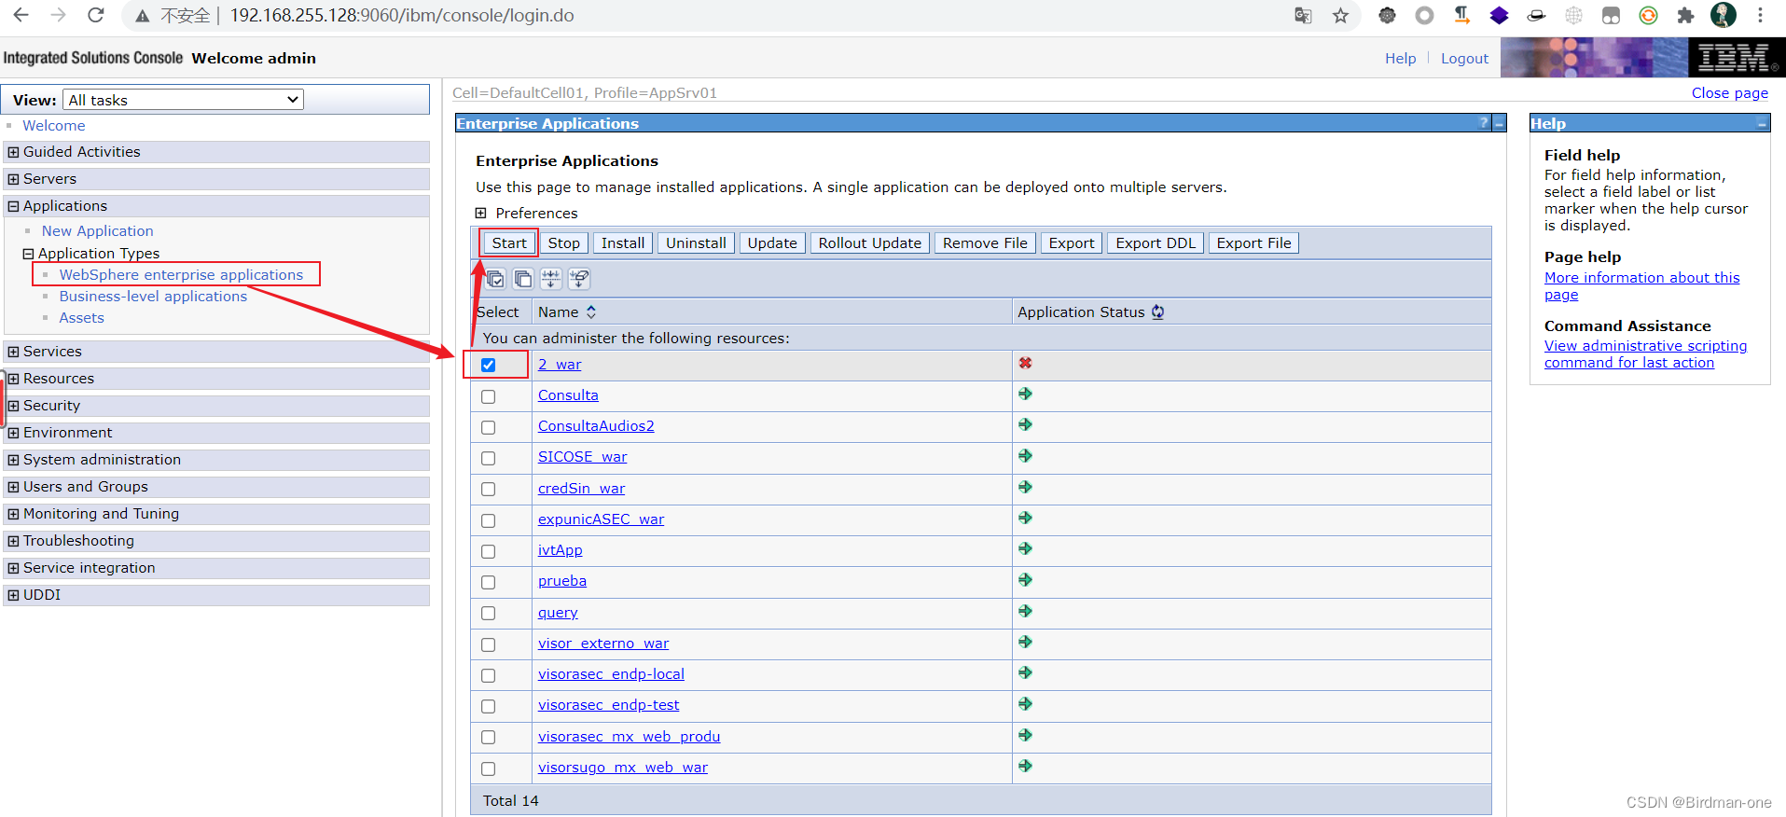
Task: Open Assets navigation item
Action: 81,318
